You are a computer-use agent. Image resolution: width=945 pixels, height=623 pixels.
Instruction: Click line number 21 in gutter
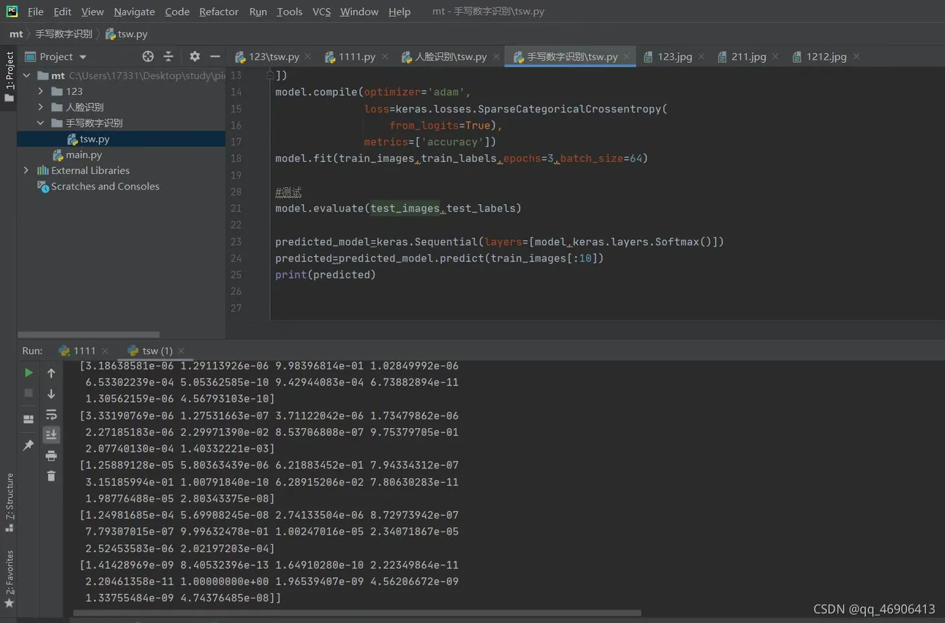[236, 208]
